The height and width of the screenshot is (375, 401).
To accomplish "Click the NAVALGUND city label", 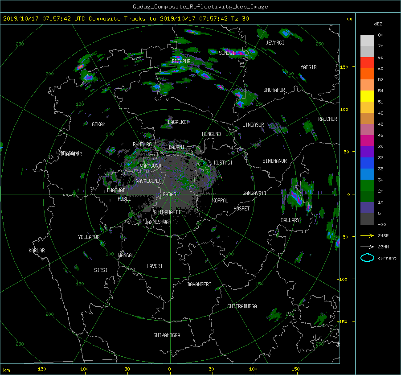I will (147, 181).
